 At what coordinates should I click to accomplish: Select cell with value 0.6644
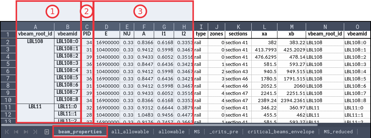164,108
